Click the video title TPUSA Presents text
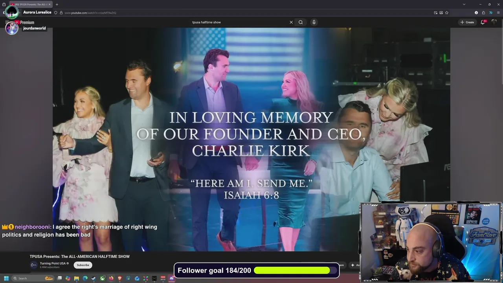The height and width of the screenshot is (283, 503). coord(80,257)
